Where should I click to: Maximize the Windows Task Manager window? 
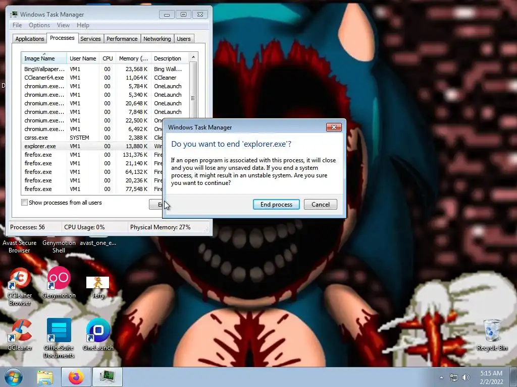183,15
